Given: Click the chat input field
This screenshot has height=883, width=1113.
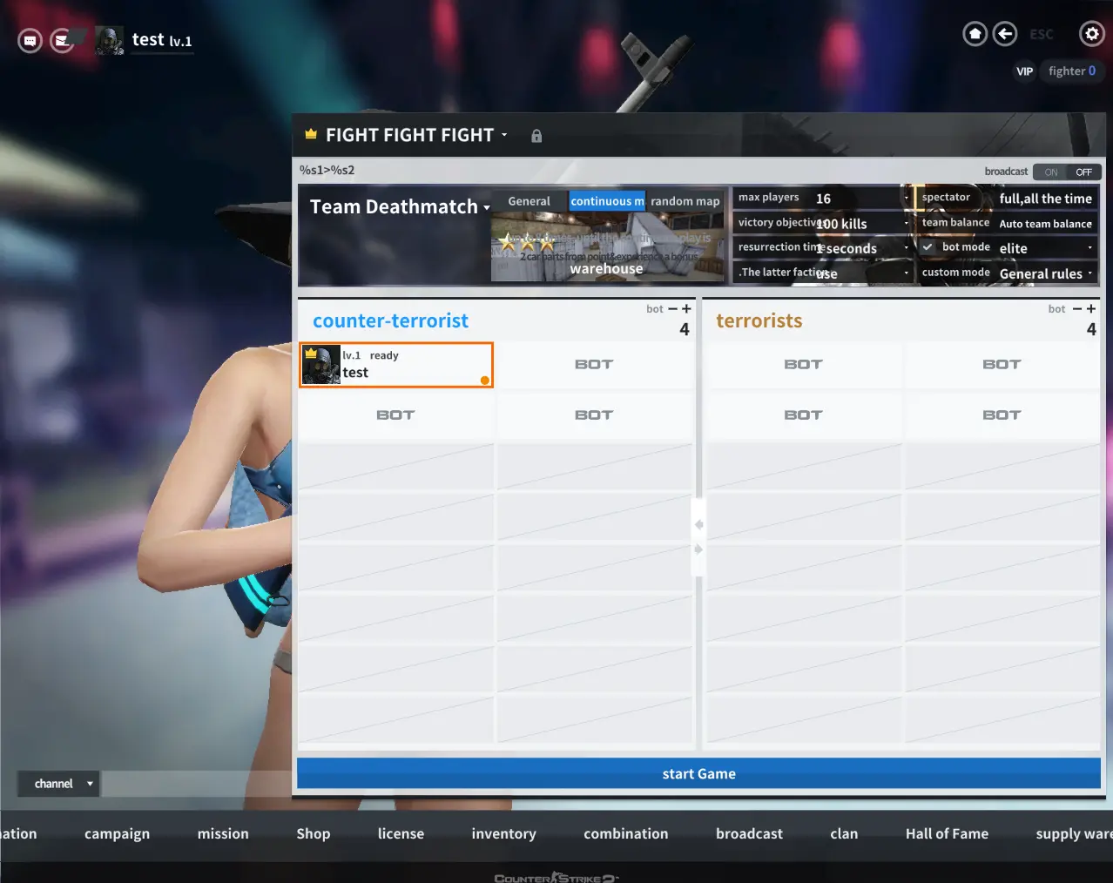Looking at the screenshot, I should coord(198,784).
